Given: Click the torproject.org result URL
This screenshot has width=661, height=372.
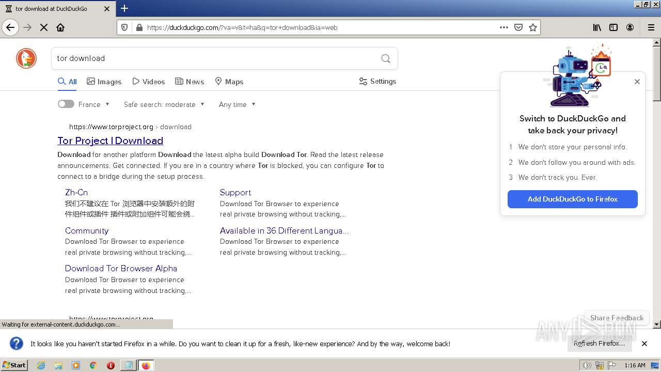Looking at the screenshot, I should [130, 127].
